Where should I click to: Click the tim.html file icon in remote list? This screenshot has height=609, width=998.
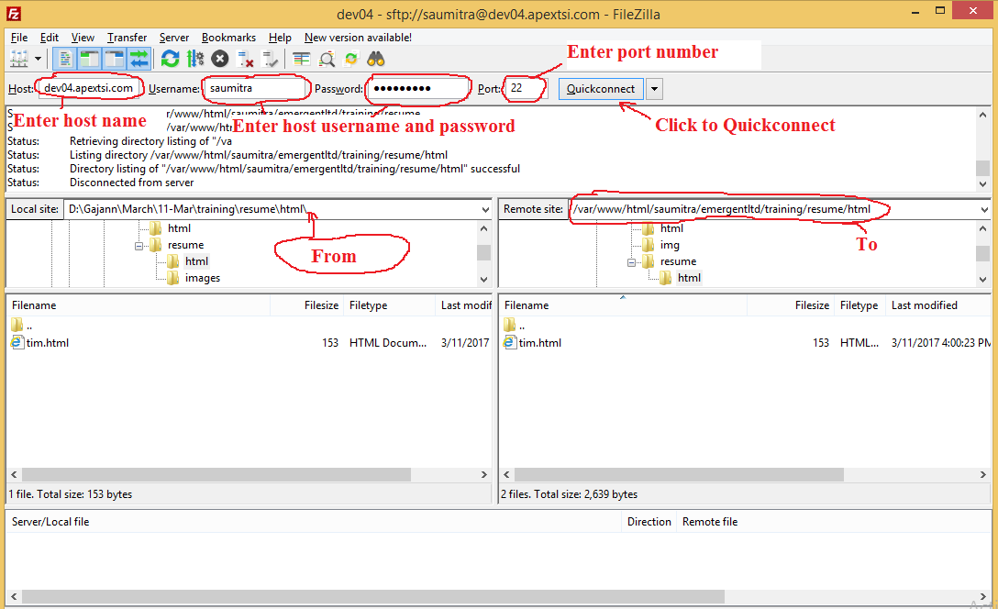click(x=509, y=342)
